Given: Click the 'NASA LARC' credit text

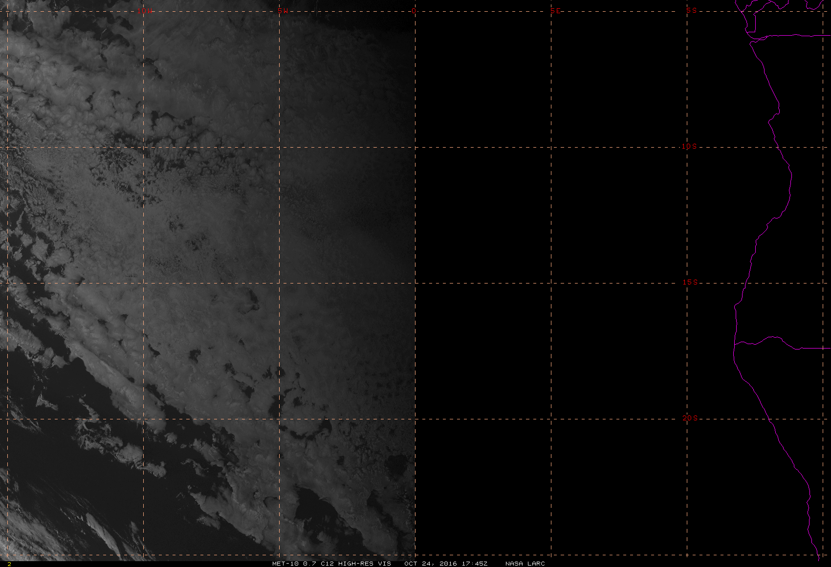Looking at the screenshot, I should pyautogui.click(x=525, y=564).
